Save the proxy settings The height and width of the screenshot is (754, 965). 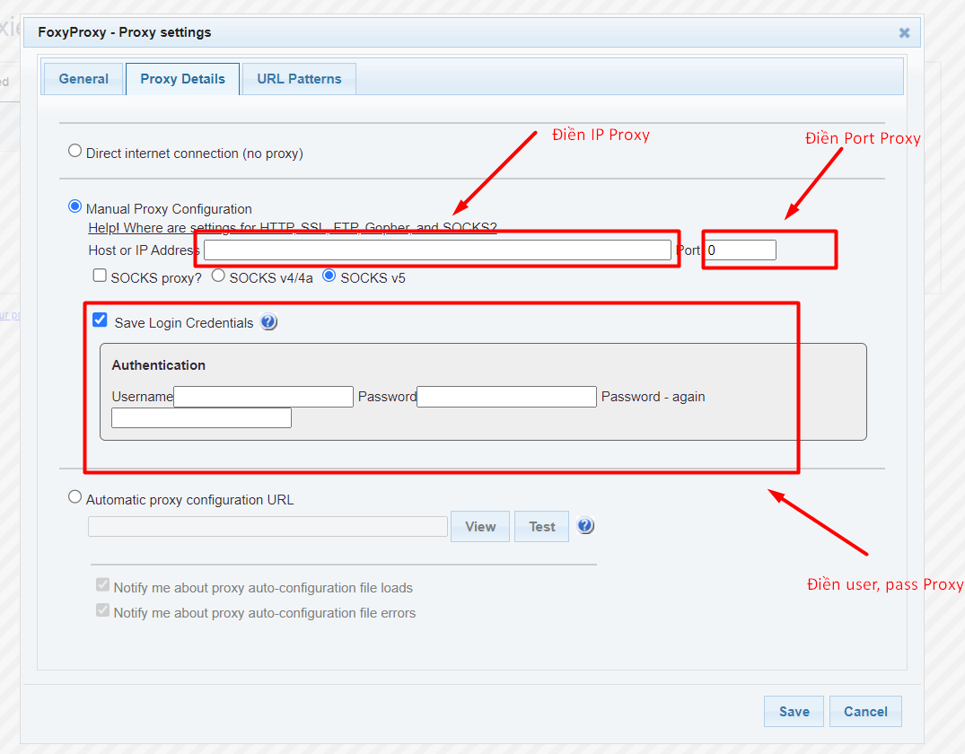[x=794, y=711]
